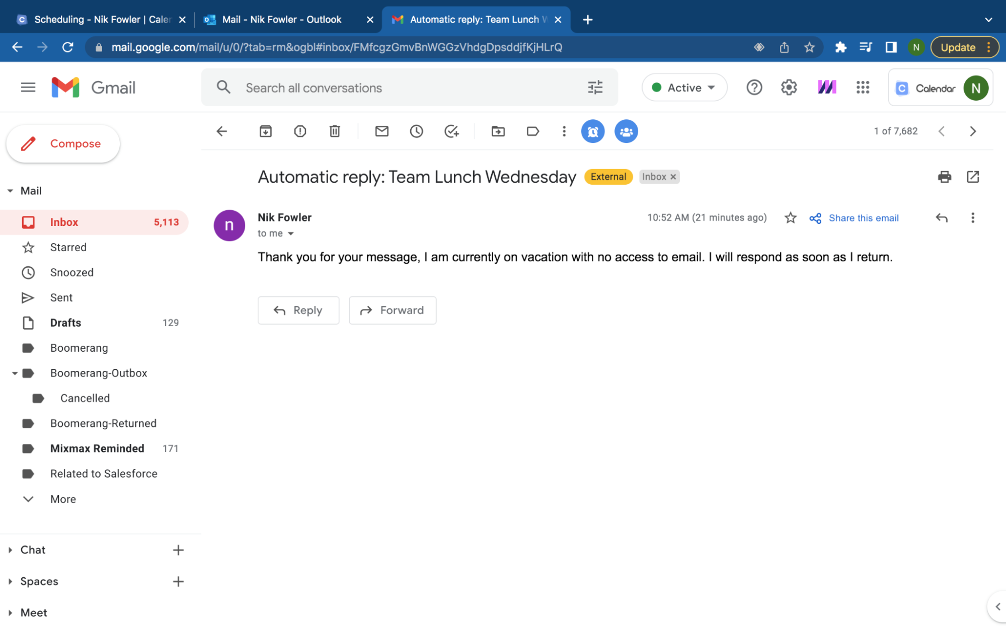This screenshot has width=1006, height=629.
Task: Report the email as spam
Action: point(300,131)
